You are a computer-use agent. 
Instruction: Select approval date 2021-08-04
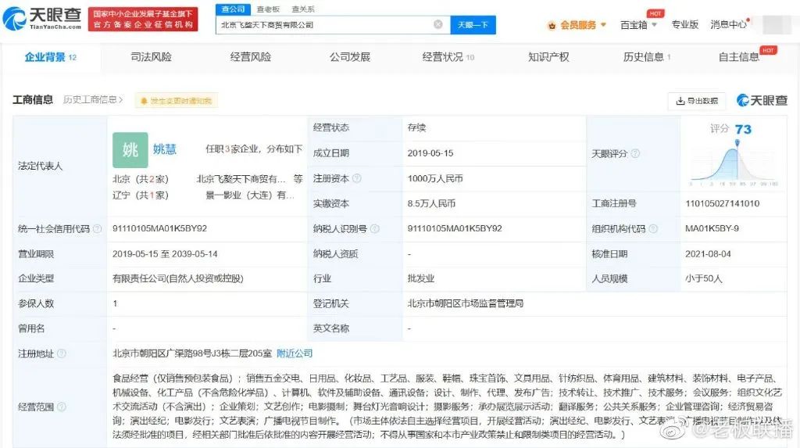pos(708,254)
